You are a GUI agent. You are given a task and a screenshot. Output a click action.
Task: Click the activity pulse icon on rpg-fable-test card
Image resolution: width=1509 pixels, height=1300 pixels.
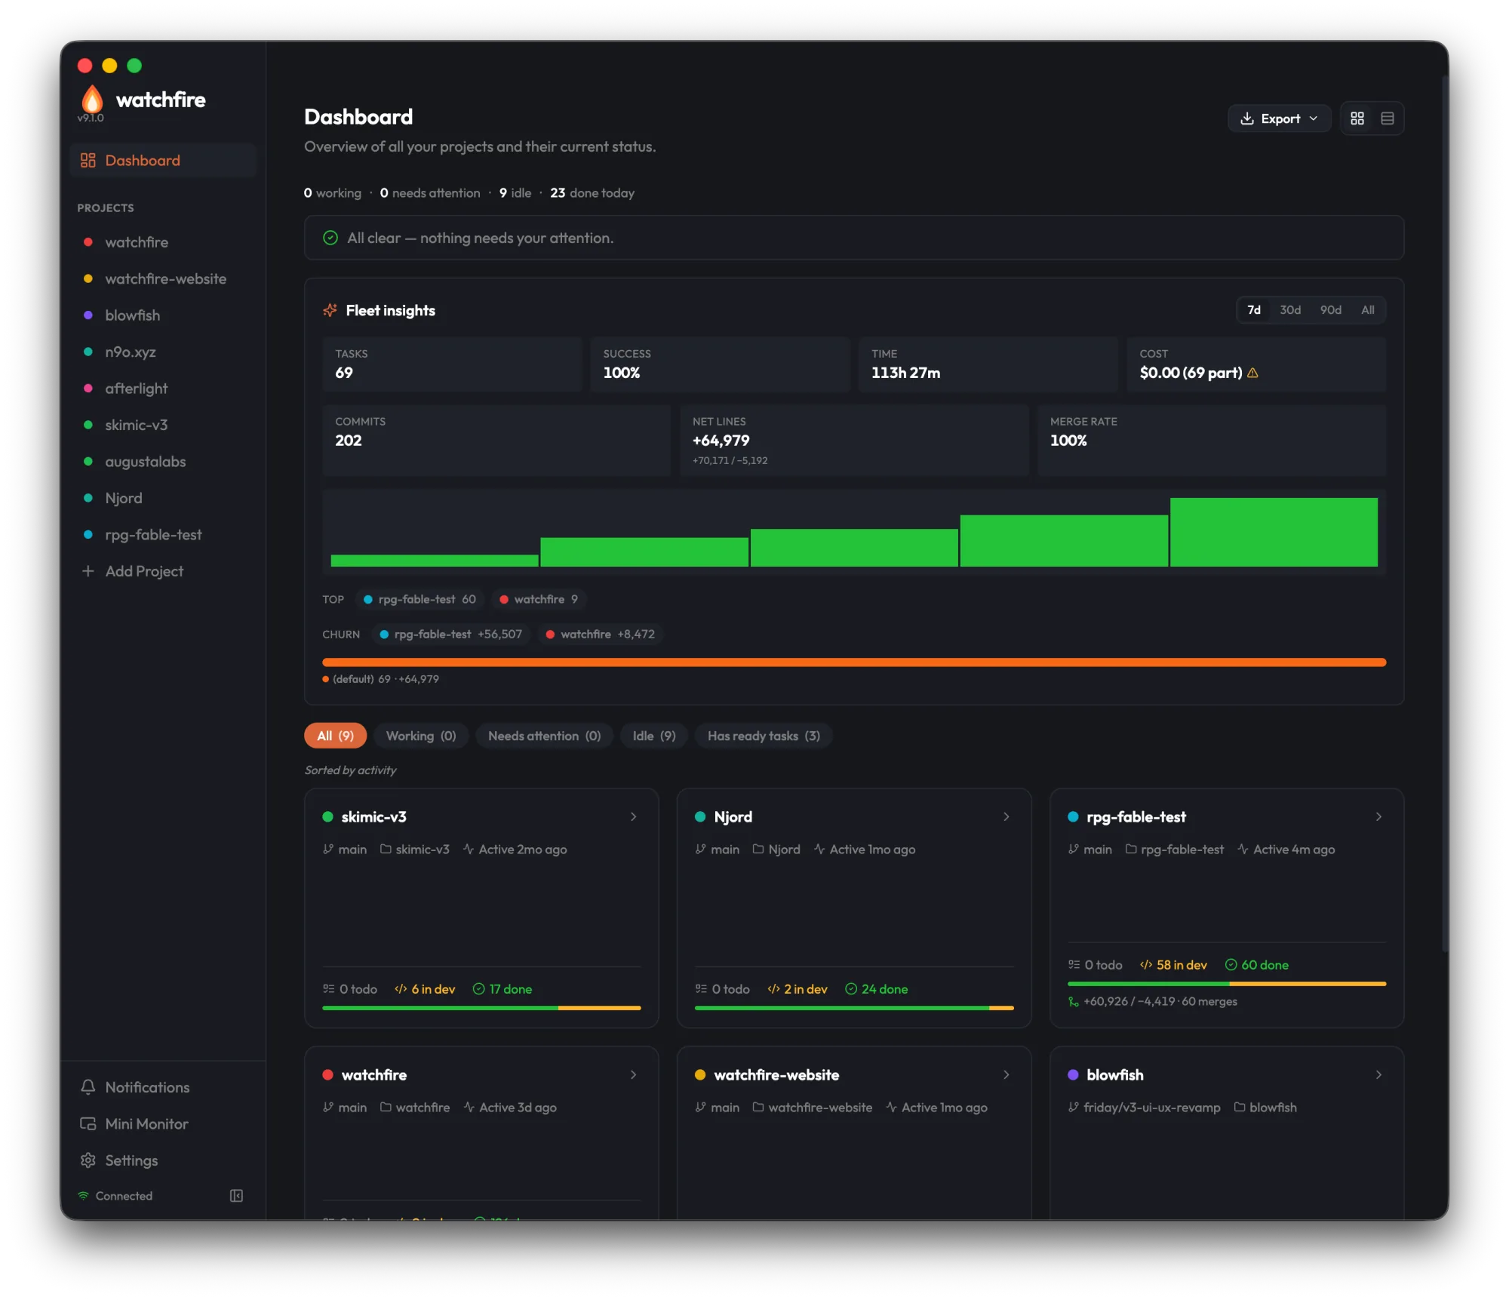point(1243,849)
